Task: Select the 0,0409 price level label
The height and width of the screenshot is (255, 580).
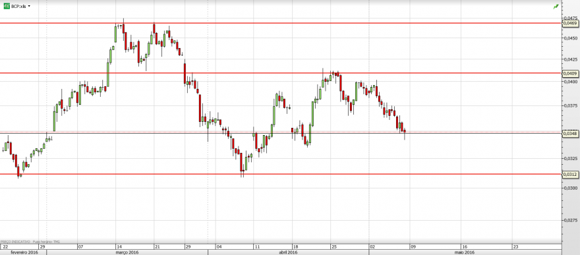Action: pos(569,73)
